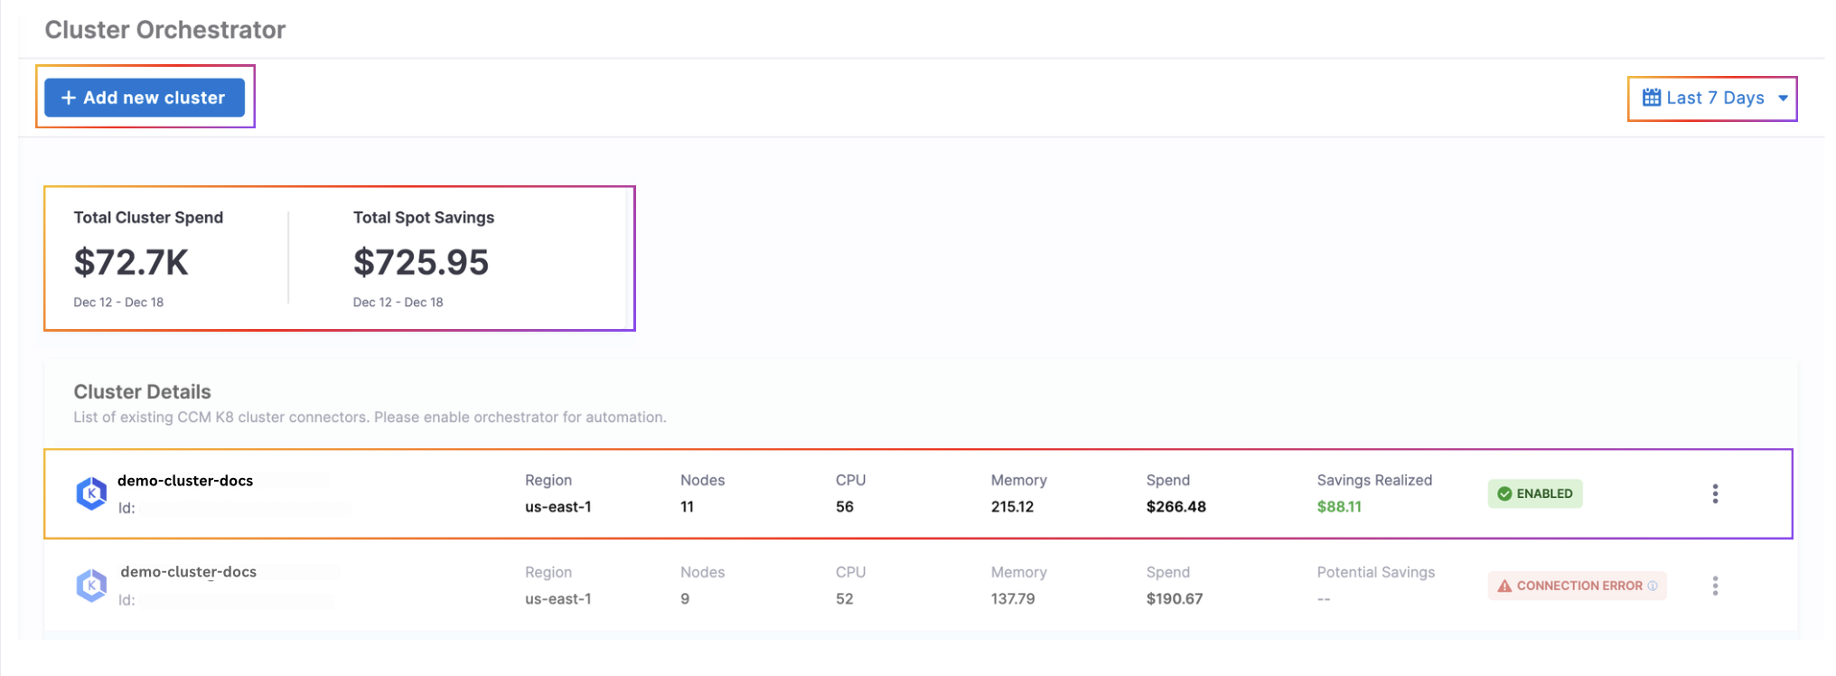Click the ENABLED status badge
This screenshot has height=676, width=1836.
1535,493
